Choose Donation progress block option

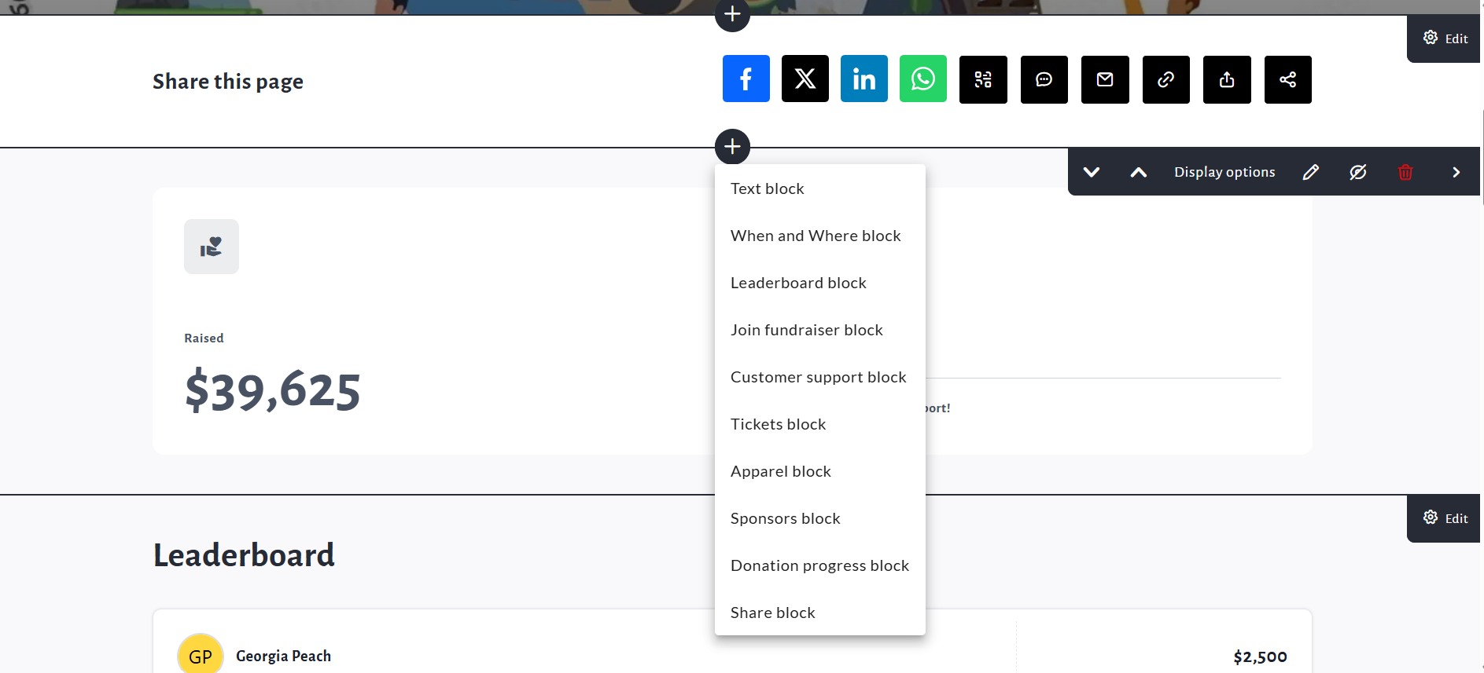tap(819, 565)
